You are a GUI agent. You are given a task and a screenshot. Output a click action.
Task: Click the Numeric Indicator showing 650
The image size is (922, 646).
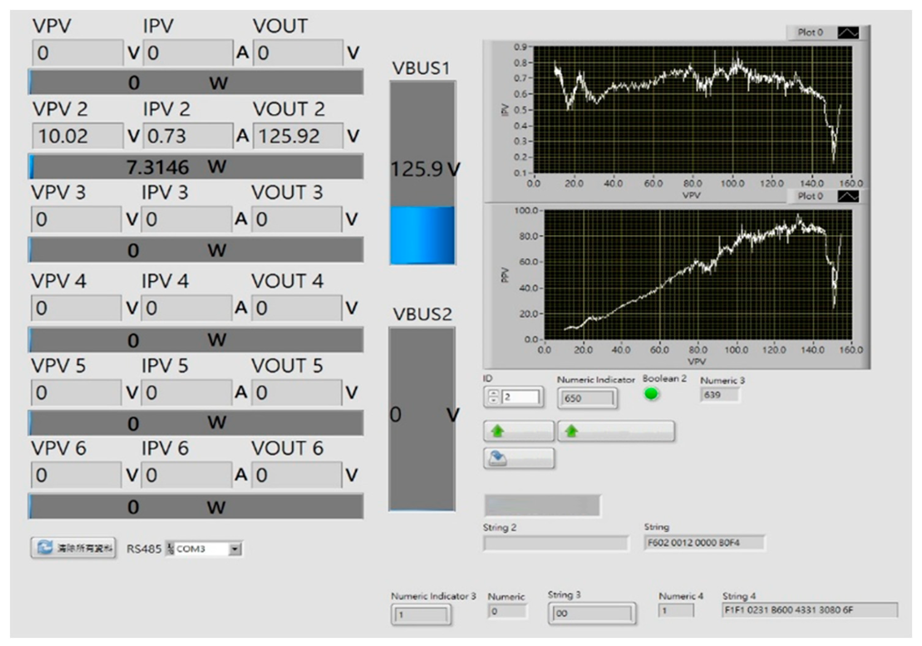click(587, 398)
